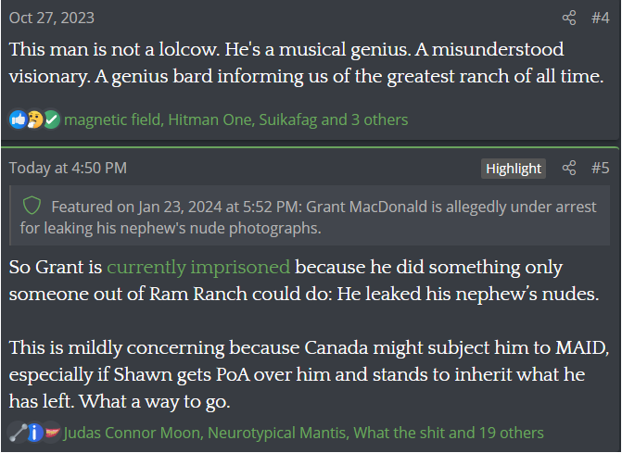Click thumbs-up reaction icon under post #4
Viewport: 622px width, 453px height.
pos(18,120)
